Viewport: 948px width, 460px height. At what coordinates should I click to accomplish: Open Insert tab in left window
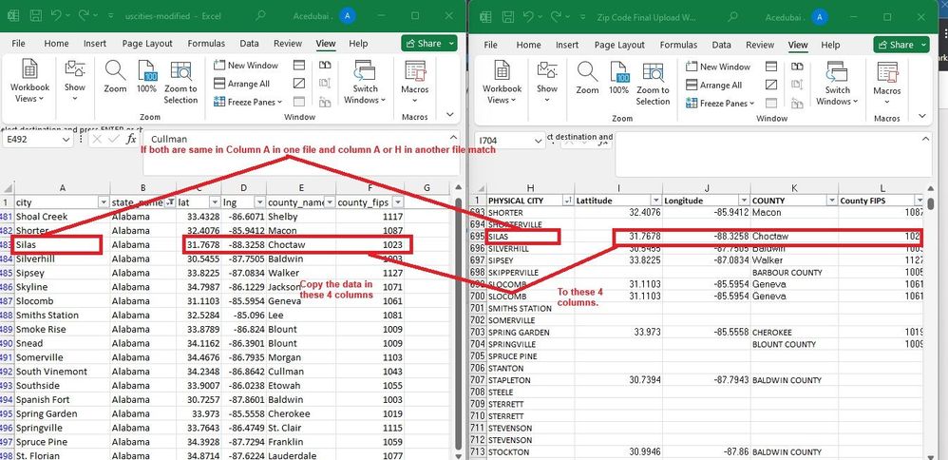(x=95, y=44)
